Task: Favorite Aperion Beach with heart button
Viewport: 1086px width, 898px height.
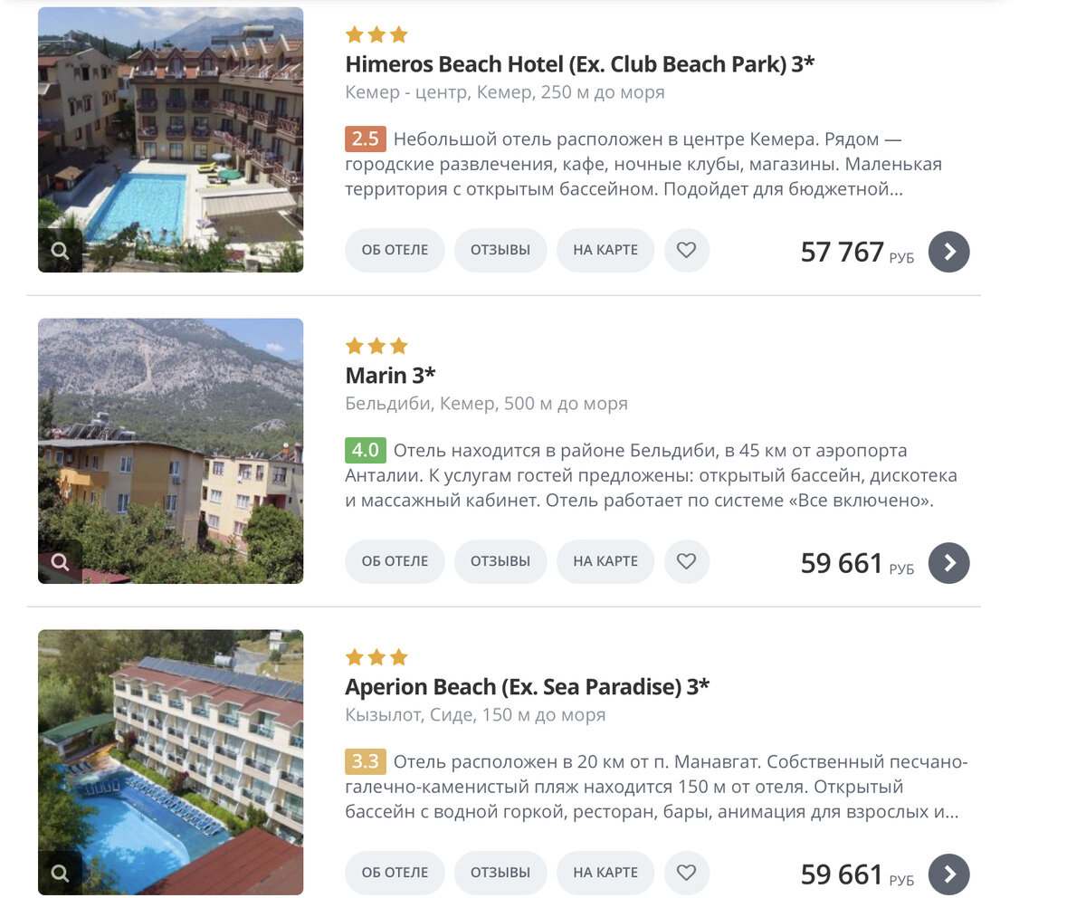Action: coord(687,873)
